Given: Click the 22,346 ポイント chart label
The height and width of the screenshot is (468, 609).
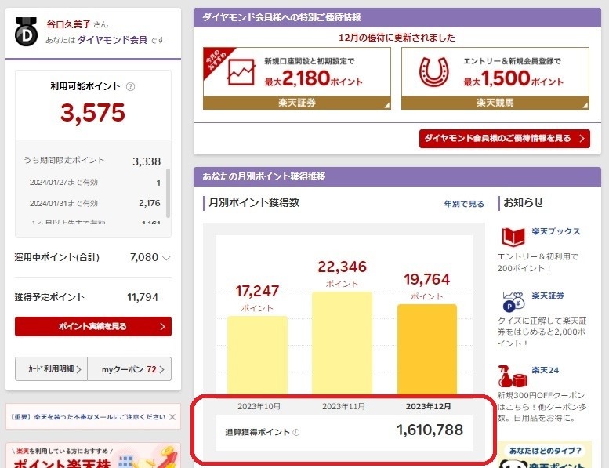Looking at the screenshot, I should [x=343, y=273].
